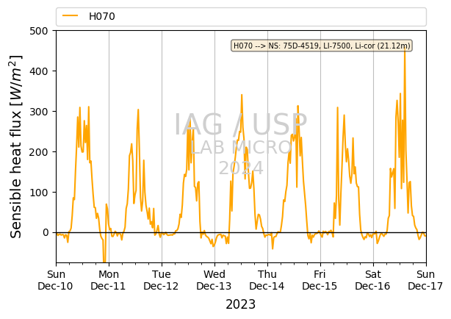Click the 'Wed Dec-13' x-axis label
This screenshot has height=319, width=451.
point(214,280)
